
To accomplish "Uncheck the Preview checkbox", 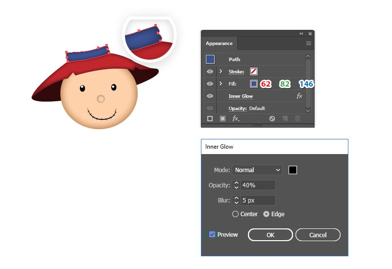I will tap(212, 235).
